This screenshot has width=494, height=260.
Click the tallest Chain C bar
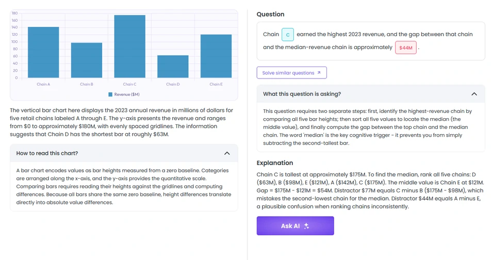coord(130,46)
